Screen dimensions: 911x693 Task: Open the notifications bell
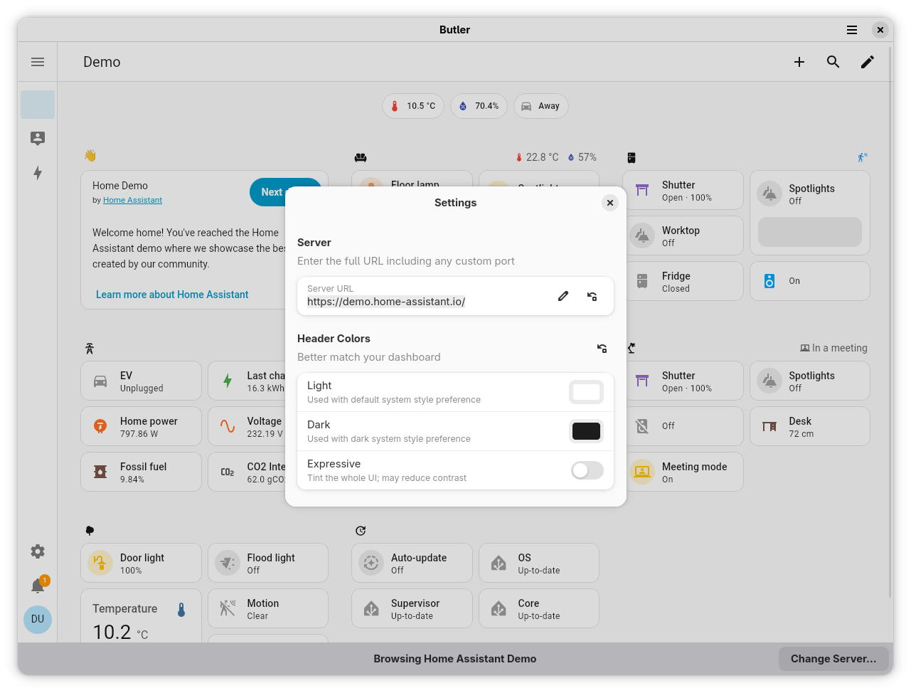tap(38, 586)
